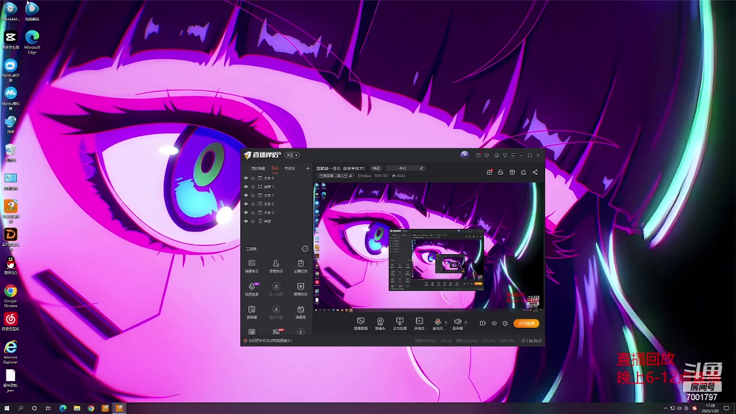Hide the 文本 3 source layer
The height and width of the screenshot is (414, 736).
pos(246,213)
